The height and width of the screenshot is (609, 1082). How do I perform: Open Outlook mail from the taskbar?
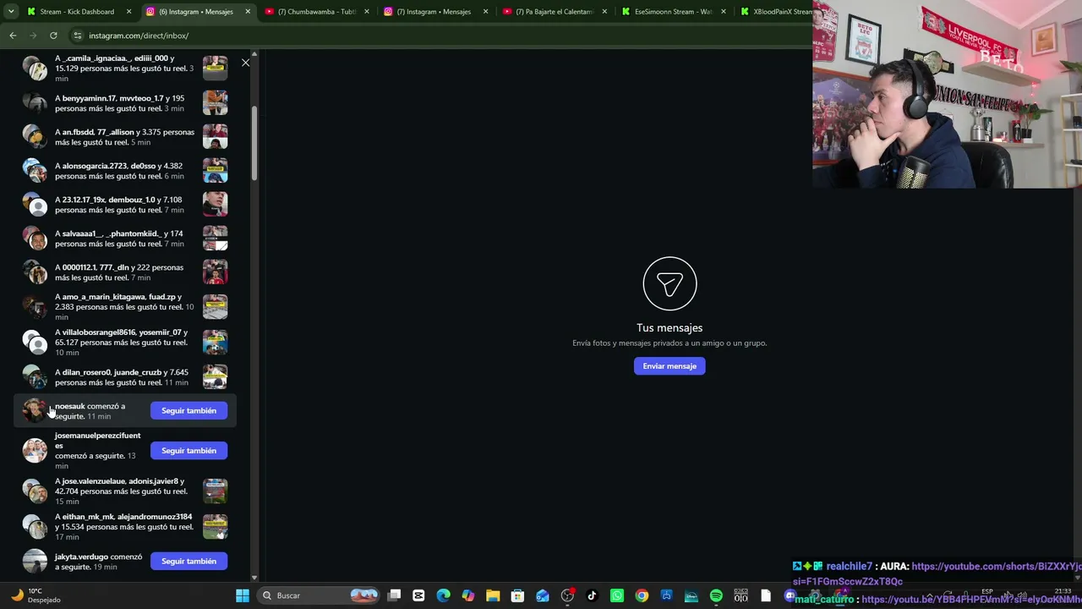coord(543,595)
